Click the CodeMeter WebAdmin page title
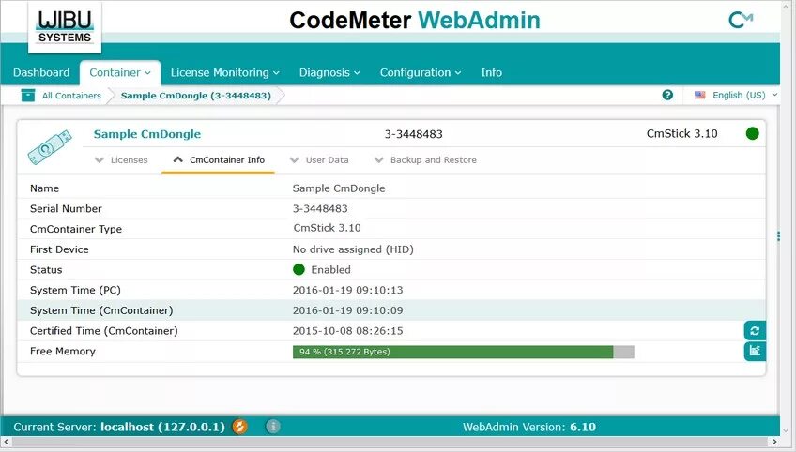796x452 pixels. (x=415, y=21)
